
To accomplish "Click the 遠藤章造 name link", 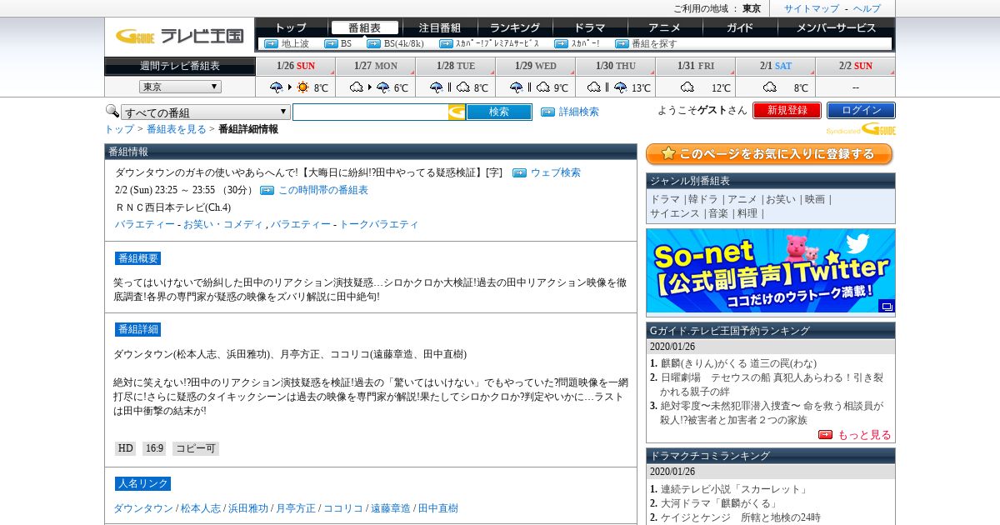I will pos(391,507).
